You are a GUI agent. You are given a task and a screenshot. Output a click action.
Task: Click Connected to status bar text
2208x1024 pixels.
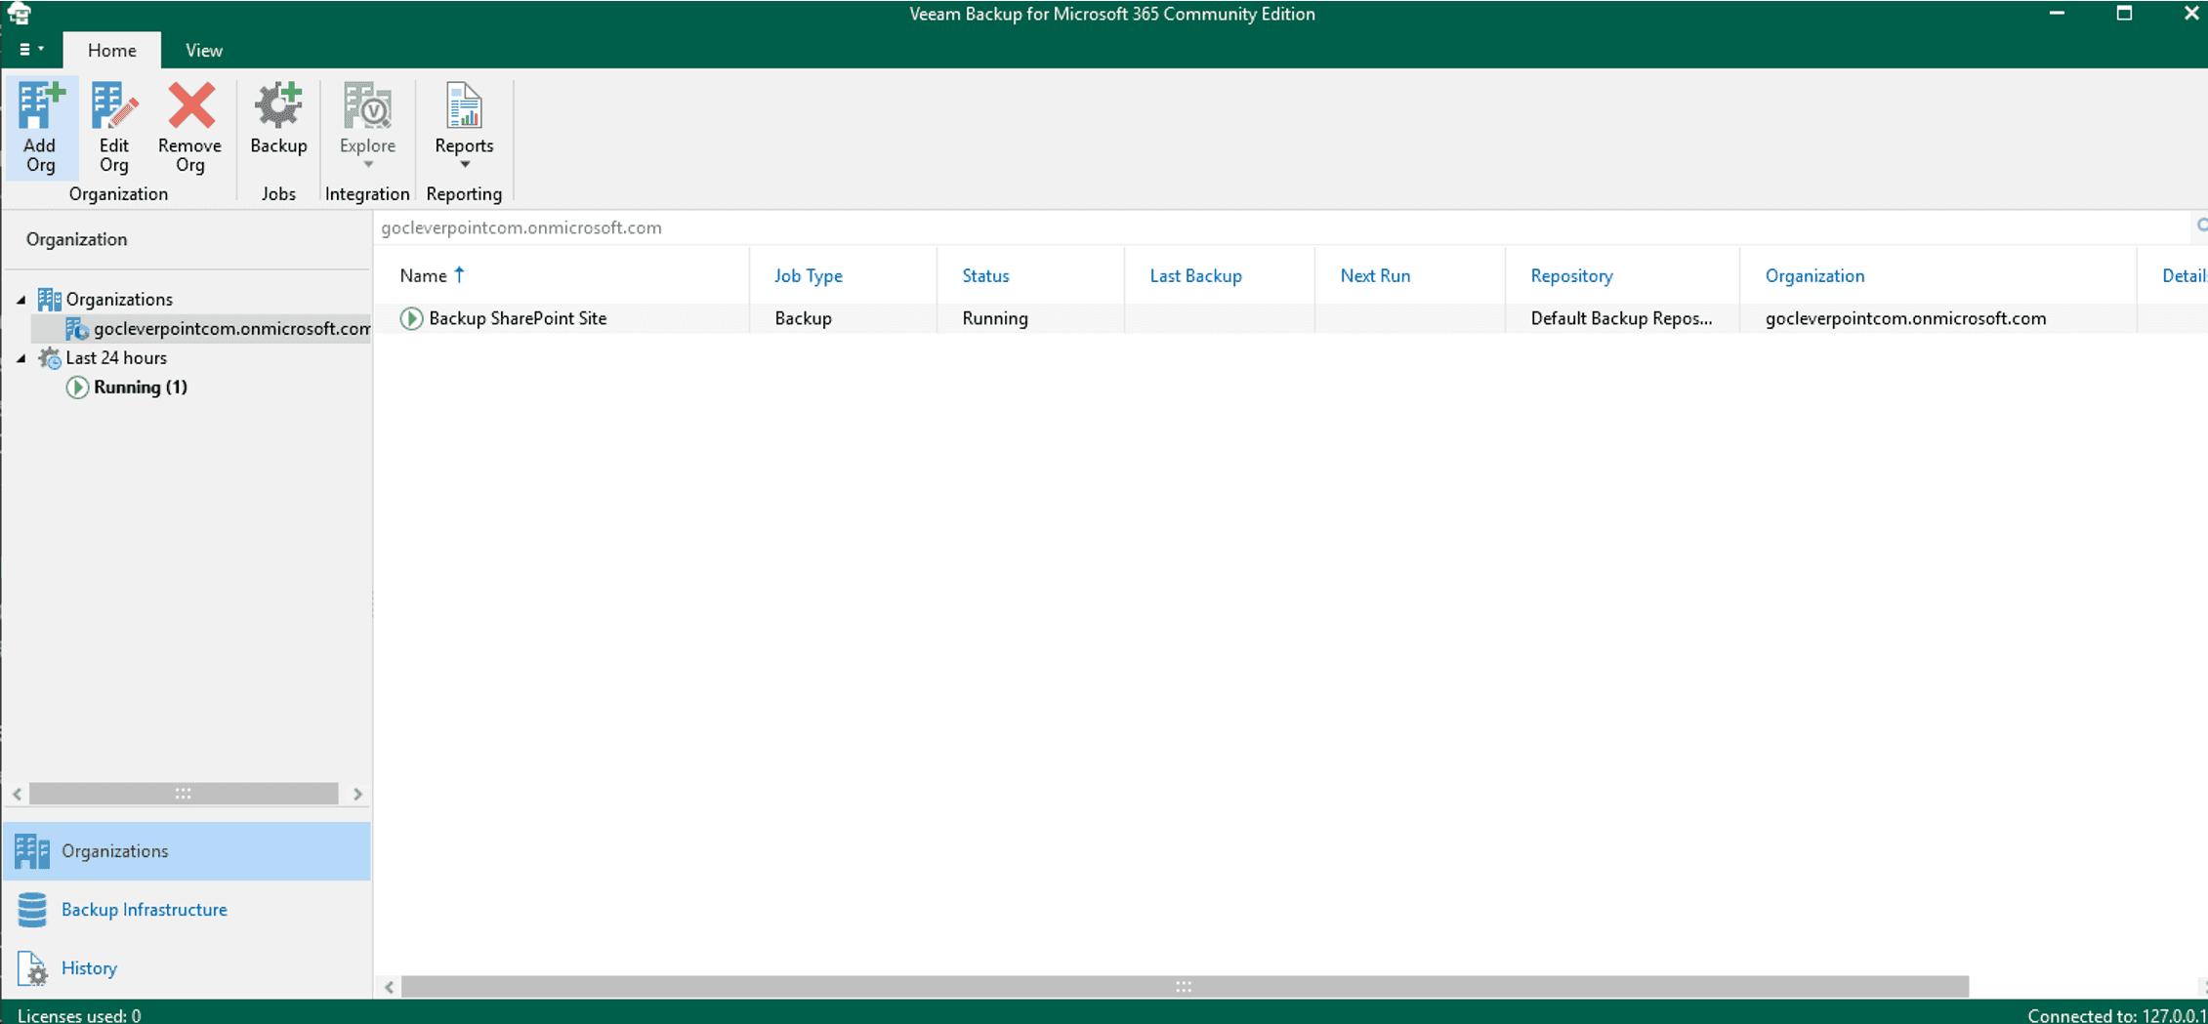pos(2116,1015)
